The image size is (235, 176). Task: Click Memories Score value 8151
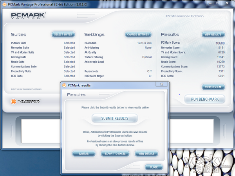(221, 48)
